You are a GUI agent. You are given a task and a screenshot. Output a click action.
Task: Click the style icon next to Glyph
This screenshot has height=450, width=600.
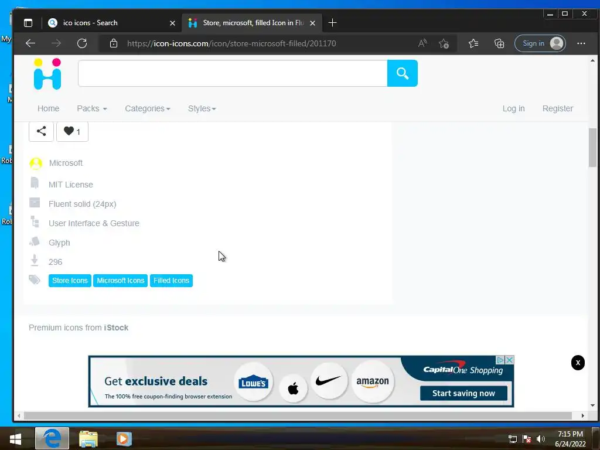point(35,241)
